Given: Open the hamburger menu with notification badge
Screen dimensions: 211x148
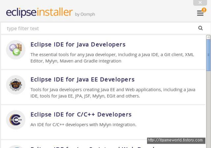Looking at the screenshot, I should pos(201,12).
